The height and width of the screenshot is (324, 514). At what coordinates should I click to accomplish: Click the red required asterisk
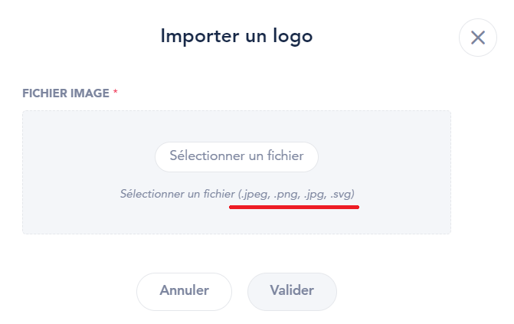tap(115, 91)
